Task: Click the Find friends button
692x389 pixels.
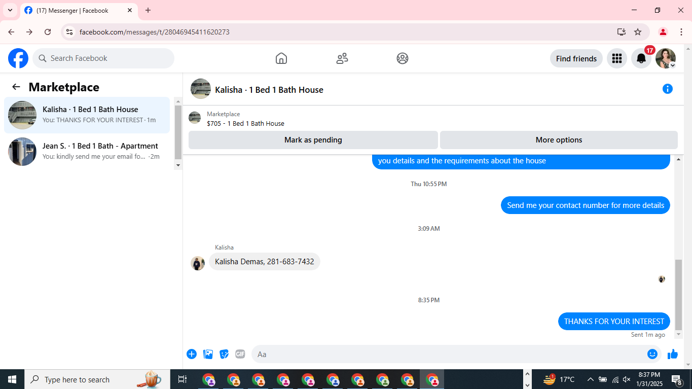Action: [576, 58]
